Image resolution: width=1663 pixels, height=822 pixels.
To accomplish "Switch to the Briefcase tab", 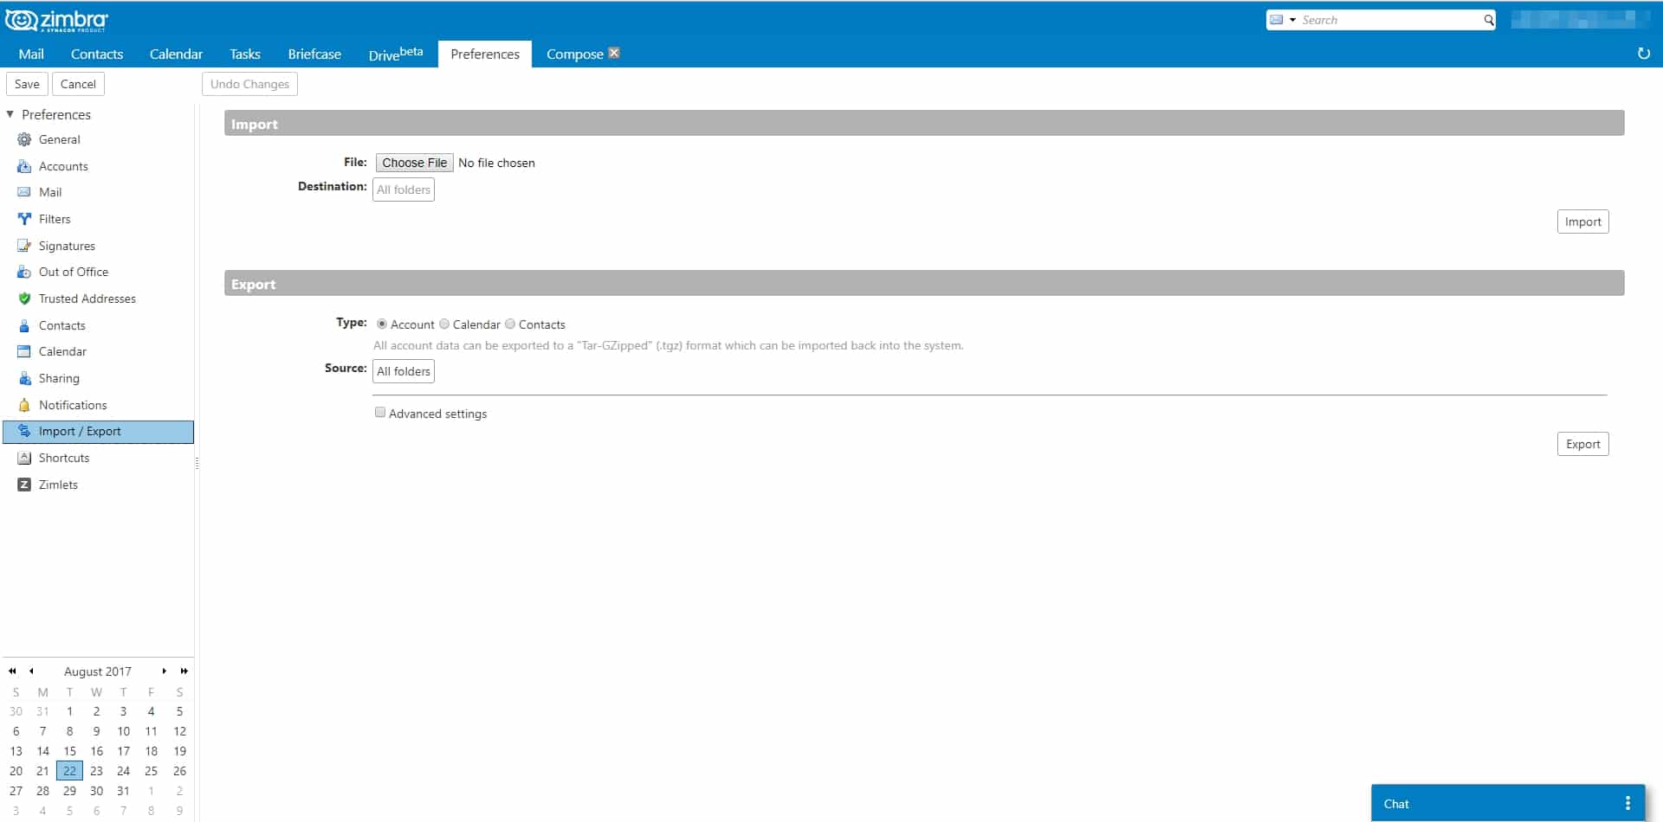I will [314, 54].
